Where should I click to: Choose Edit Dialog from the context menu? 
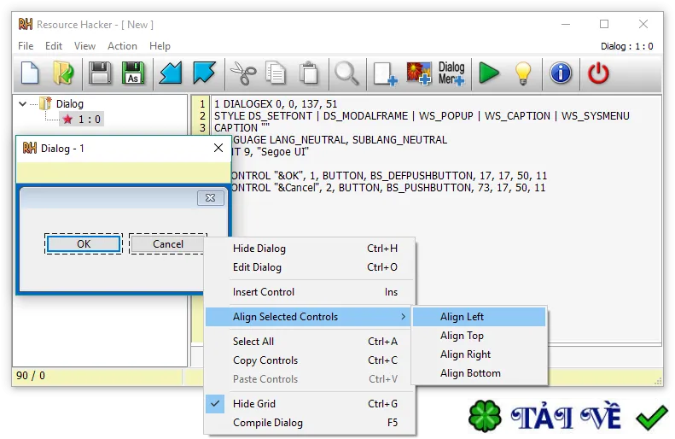tap(310, 267)
